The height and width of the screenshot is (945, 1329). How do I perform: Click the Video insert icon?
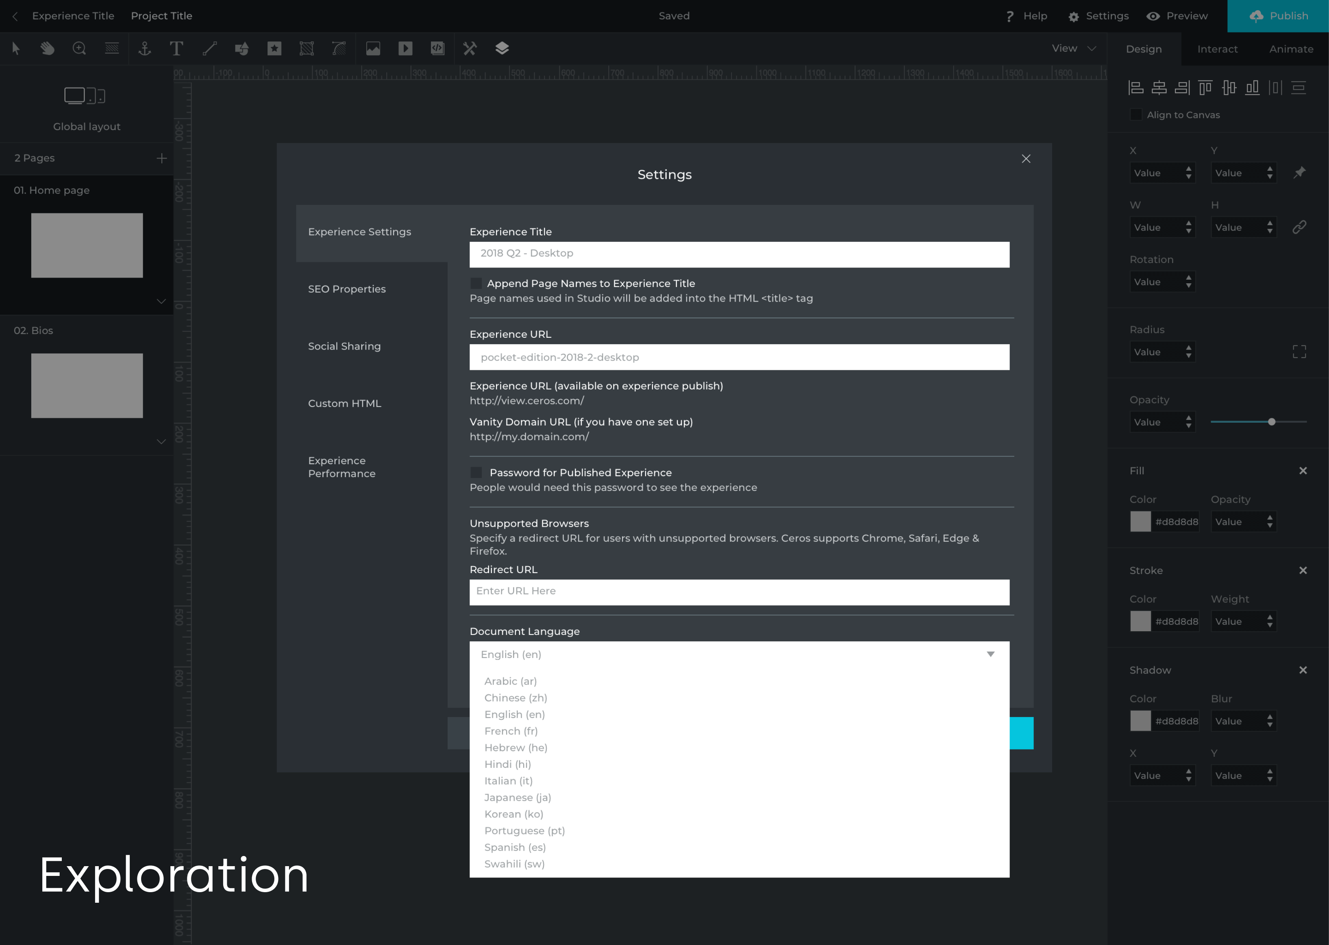406,49
